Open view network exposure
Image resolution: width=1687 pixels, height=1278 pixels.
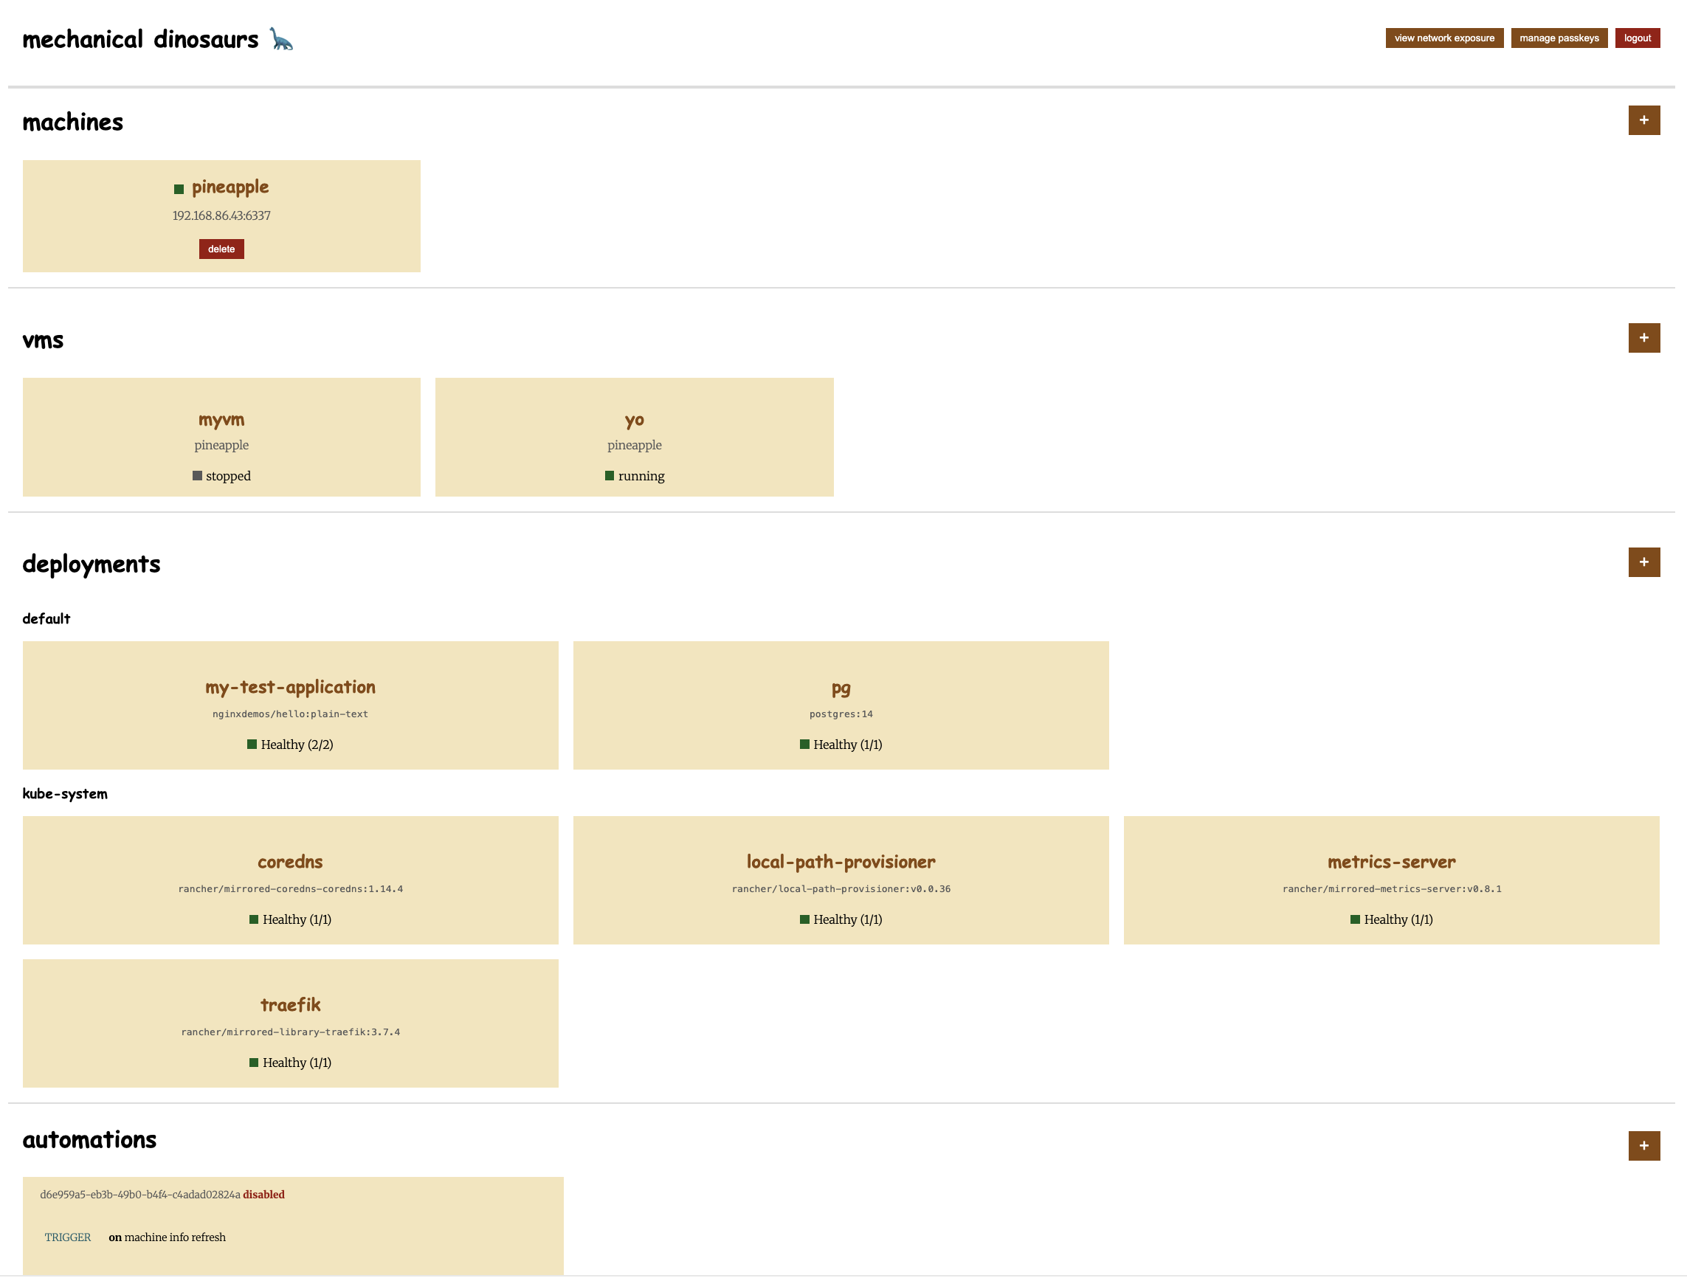[x=1443, y=38]
